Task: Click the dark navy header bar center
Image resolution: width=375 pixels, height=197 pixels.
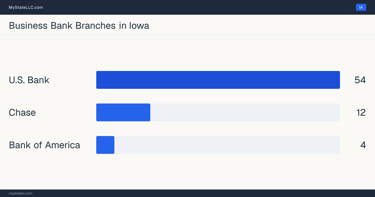Action: point(187,8)
